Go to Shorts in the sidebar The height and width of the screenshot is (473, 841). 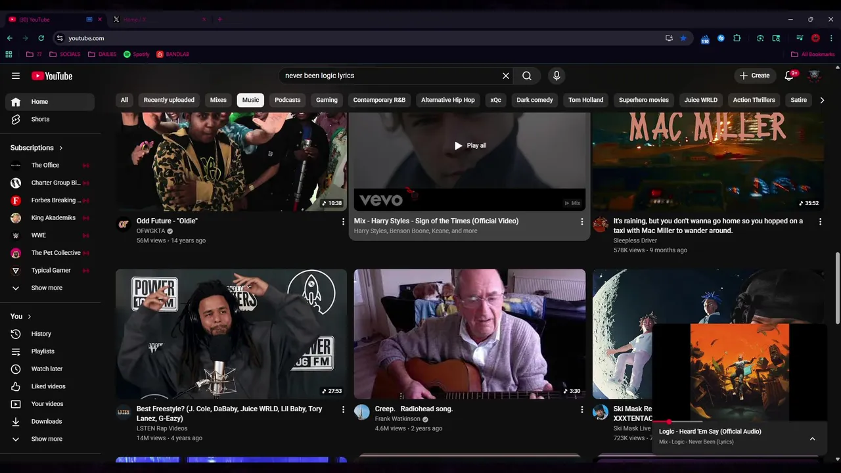(x=50, y=119)
